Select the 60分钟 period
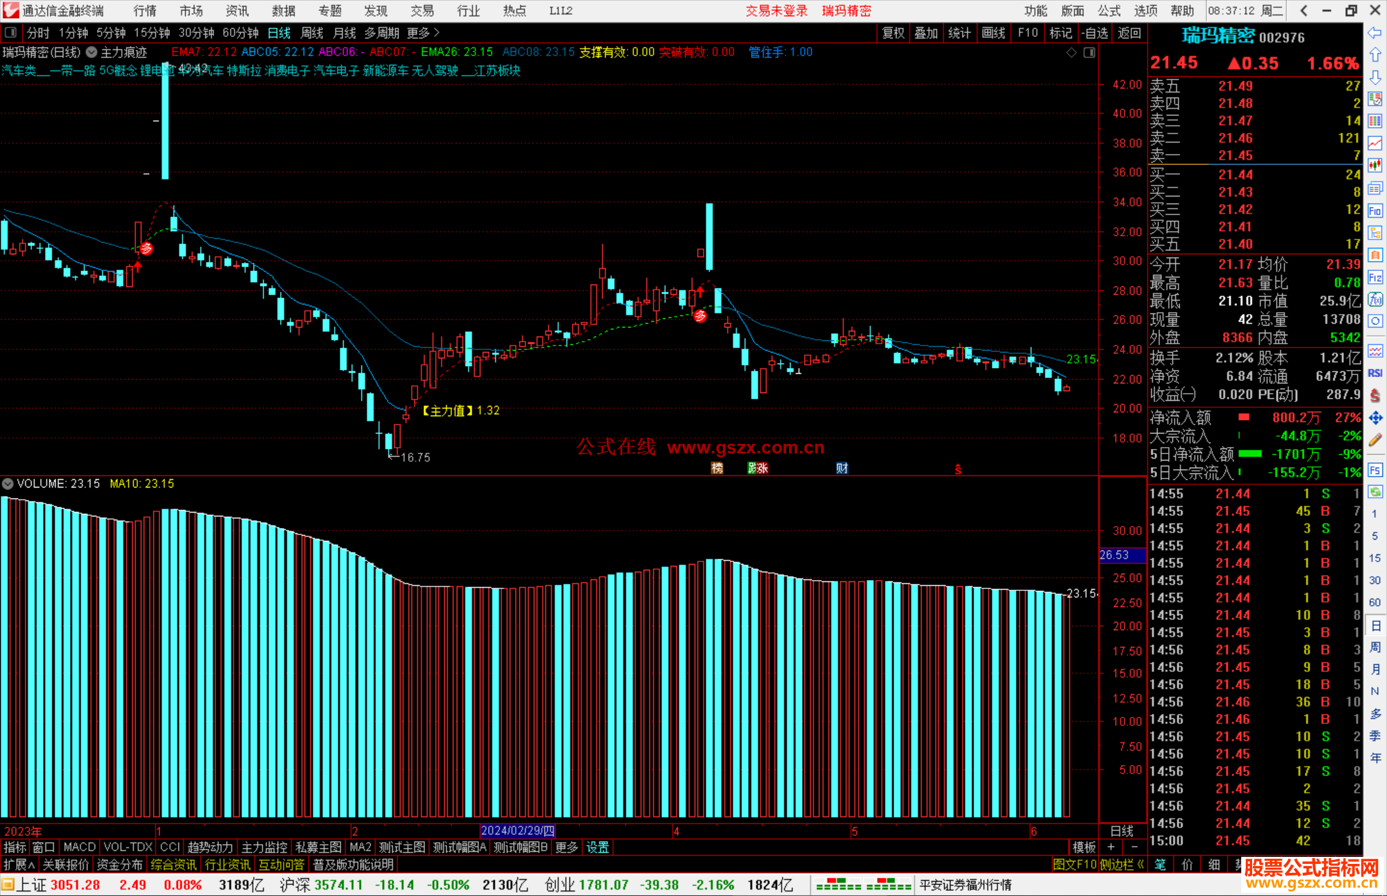The width and height of the screenshot is (1387, 896). click(x=240, y=33)
